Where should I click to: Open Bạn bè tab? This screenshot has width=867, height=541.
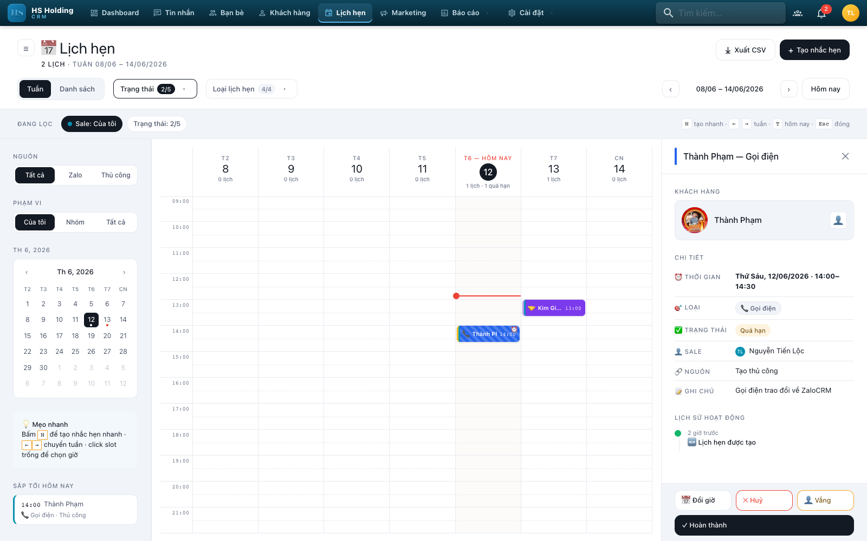click(x=227, y=13)
